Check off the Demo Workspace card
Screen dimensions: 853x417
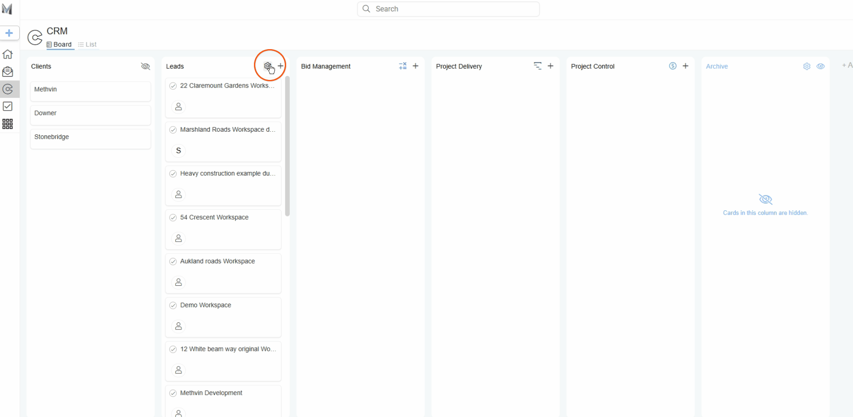(173, 305)
